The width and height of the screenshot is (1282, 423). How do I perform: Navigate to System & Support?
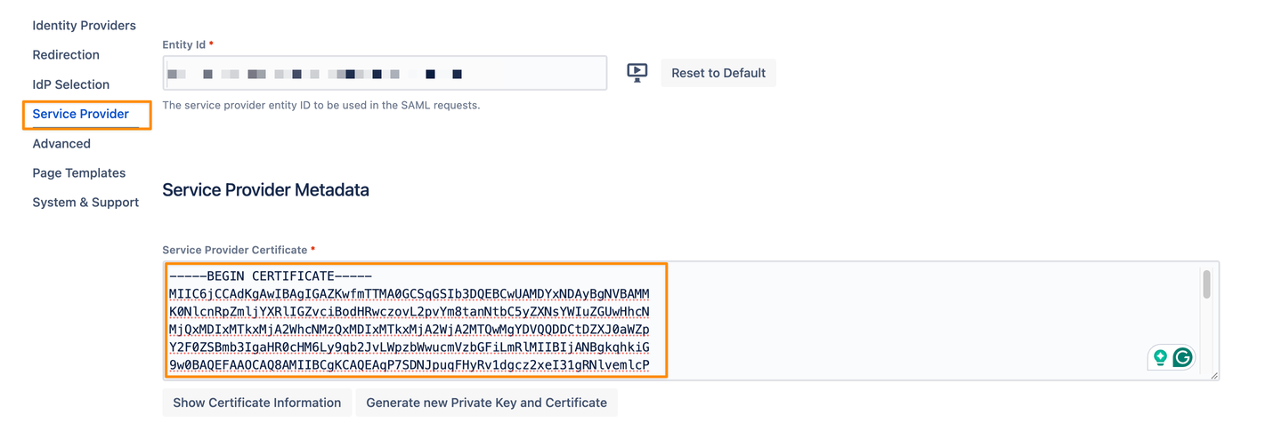click(x=85, y=202)
